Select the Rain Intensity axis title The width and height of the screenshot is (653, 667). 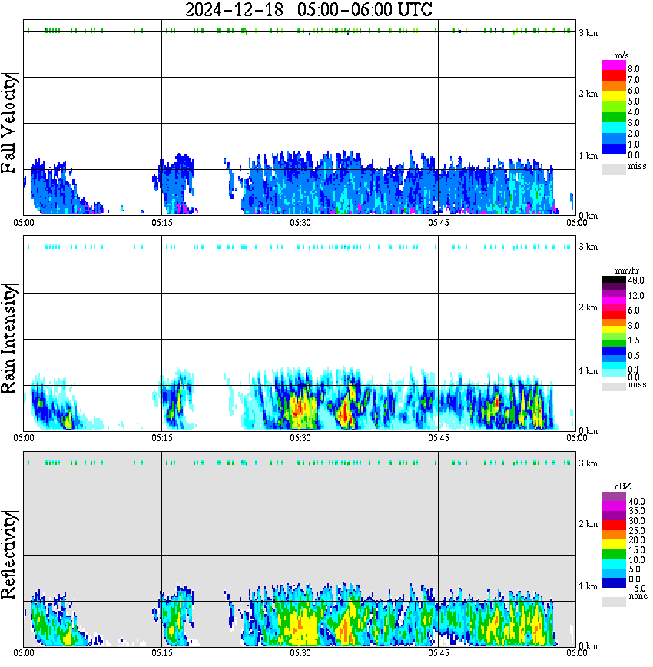(x=9, y=339)
